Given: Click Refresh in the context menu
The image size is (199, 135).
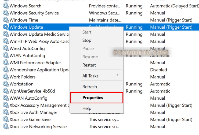Looking at the screenshot, I should point(89,87).
